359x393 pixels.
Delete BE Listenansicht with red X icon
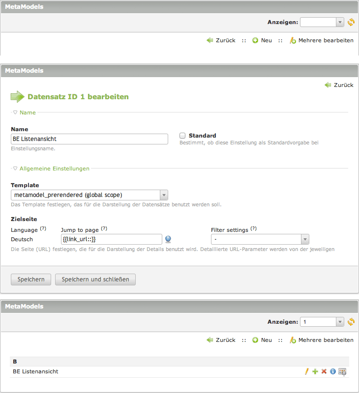324,371
